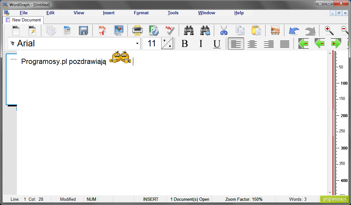
Task: Open the Help menu
Action: 239,13
